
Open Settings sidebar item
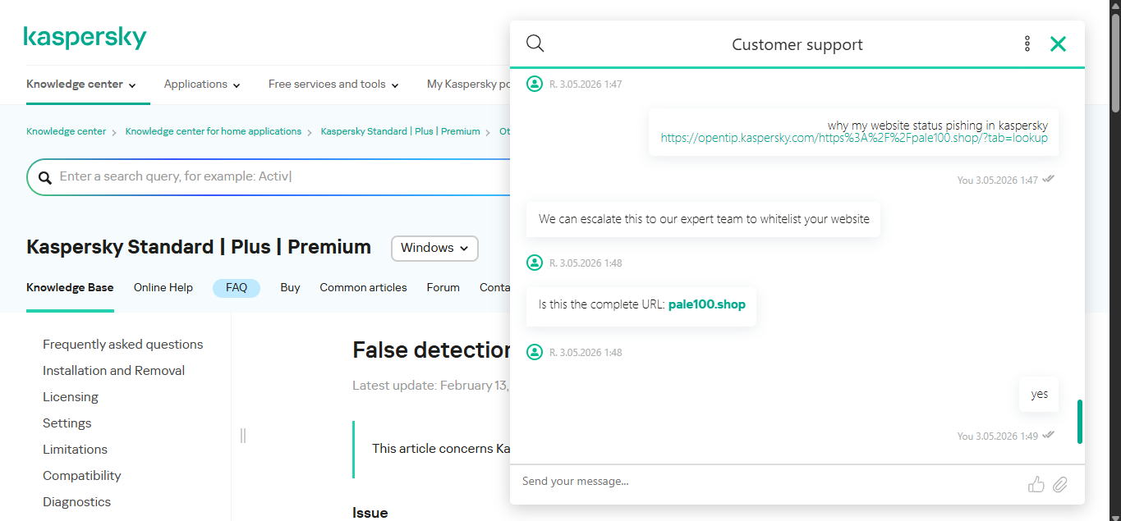pyautogui.click(x=67, y=423)
